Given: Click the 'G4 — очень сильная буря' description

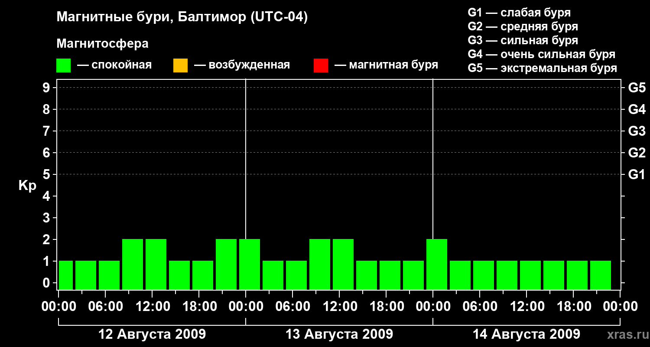Looking at the screenshot, I should (542, 54).
